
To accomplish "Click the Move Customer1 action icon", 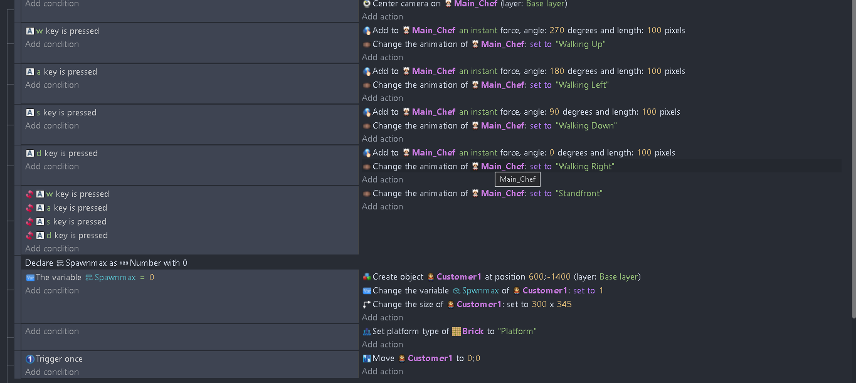I will click(367, 359).
